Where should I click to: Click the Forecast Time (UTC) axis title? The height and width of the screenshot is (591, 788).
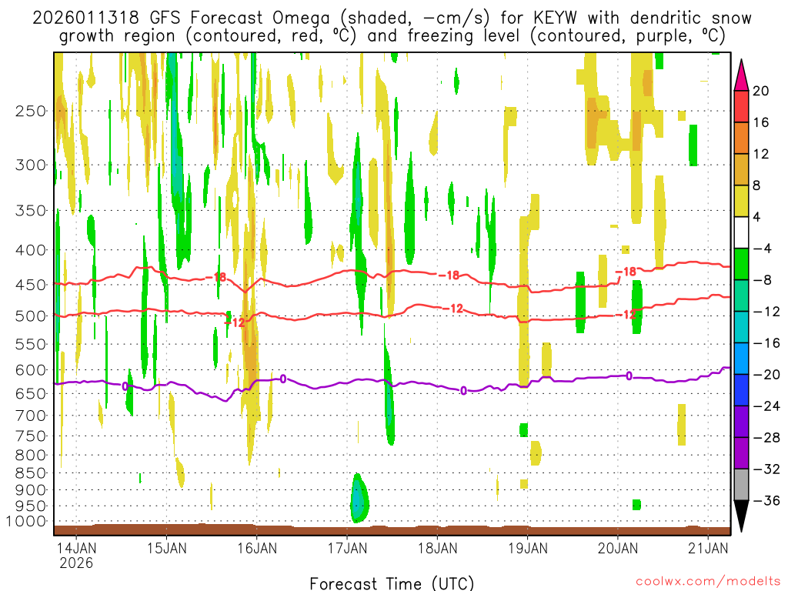click(x=392, y=583)
